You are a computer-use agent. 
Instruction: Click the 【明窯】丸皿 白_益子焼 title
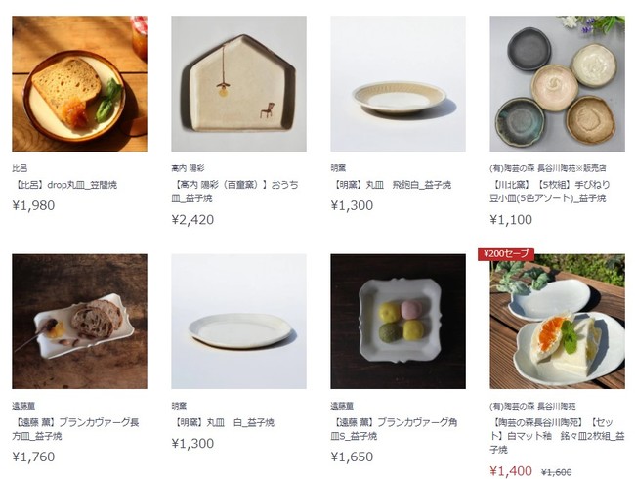pos(223,422)
